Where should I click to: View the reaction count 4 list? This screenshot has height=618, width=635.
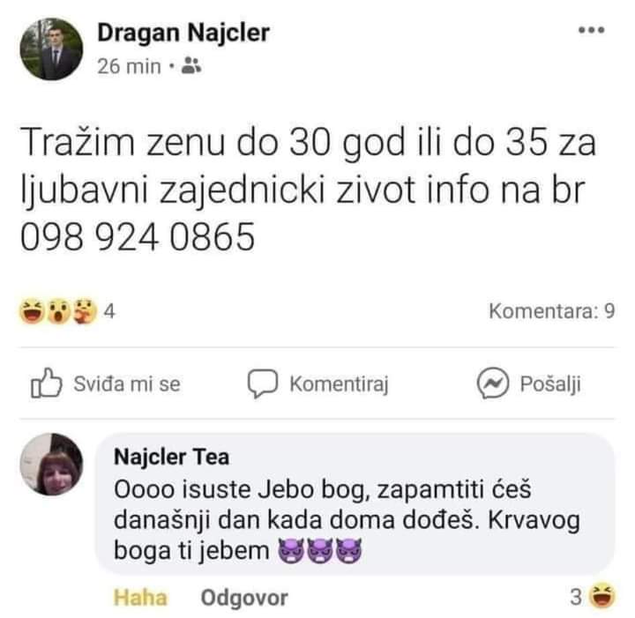point(109,311)
